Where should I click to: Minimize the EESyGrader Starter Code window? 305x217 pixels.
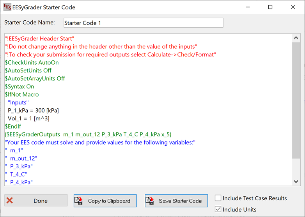tap(247, 7)
